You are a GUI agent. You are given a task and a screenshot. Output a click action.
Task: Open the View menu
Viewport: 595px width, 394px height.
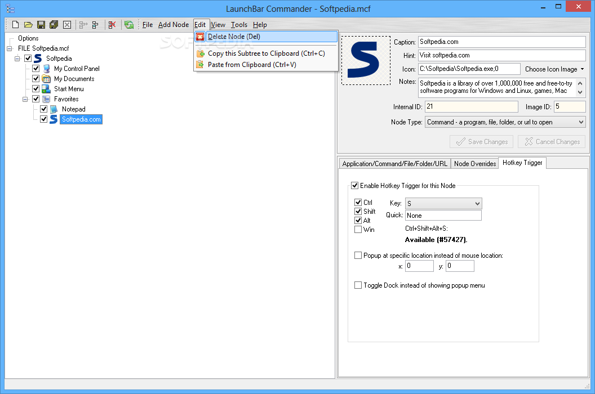tap(218, 25)
